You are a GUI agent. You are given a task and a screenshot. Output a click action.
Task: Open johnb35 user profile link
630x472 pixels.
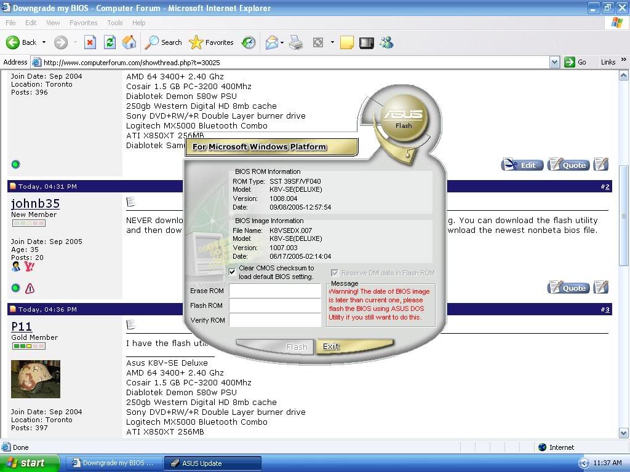pos(35,203)
